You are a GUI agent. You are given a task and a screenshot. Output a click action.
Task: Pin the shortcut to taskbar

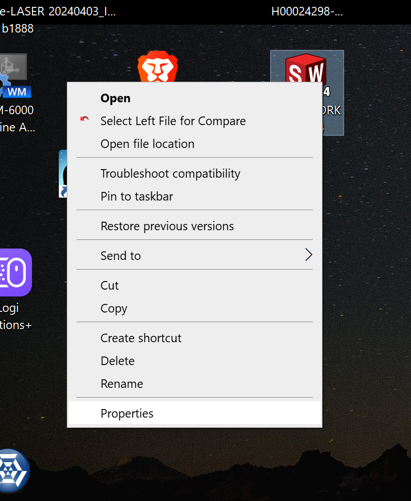pos(136,197)
